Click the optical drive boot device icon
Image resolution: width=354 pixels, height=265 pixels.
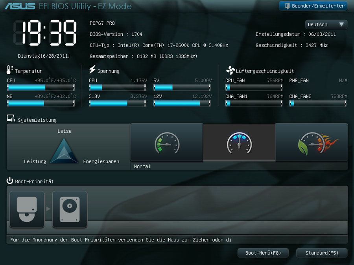27,209
